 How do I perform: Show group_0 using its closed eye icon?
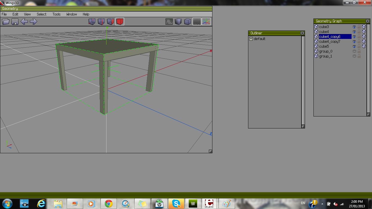(354, 51)
